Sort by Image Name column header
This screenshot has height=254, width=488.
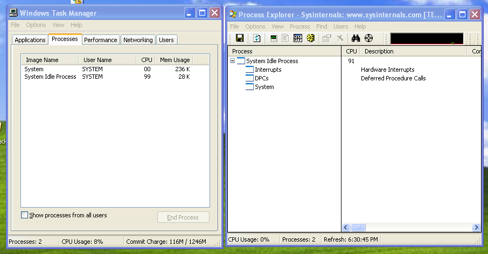click(50, 60)
